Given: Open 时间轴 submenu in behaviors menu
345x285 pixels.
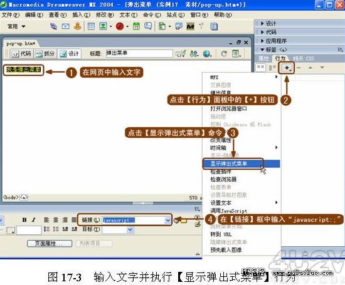Looking at the screenshot, I should [241, 148].
